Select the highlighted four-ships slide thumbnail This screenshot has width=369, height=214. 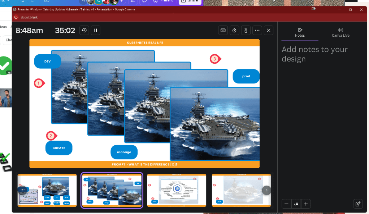click(112, 190)
